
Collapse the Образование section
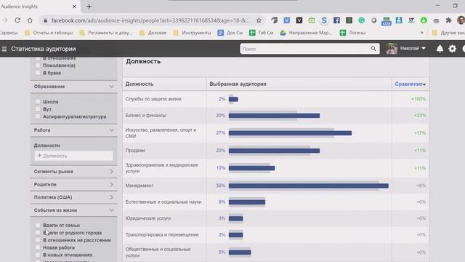[x=111, y=87]
